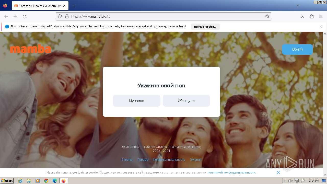Open a new tab with the plus icon
Screen dimensions: 327x184
click(74, 6)
